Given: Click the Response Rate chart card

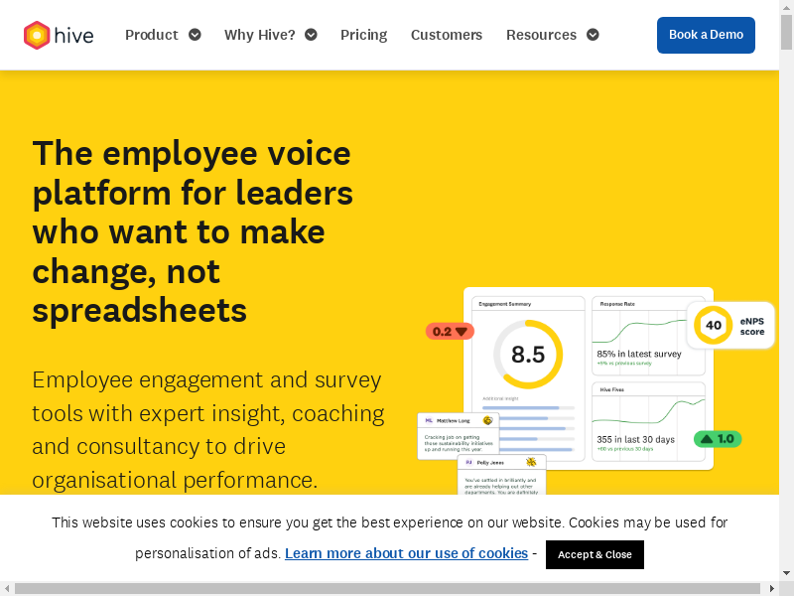Looking at the screenshot, I should pyautogui.click(x=649, y=334).
